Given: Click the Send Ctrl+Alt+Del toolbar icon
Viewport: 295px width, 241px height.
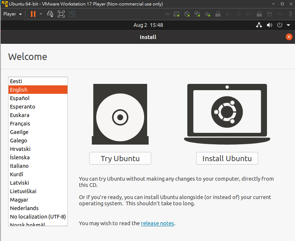Looking at the screenshot, I should coord(50,14).
